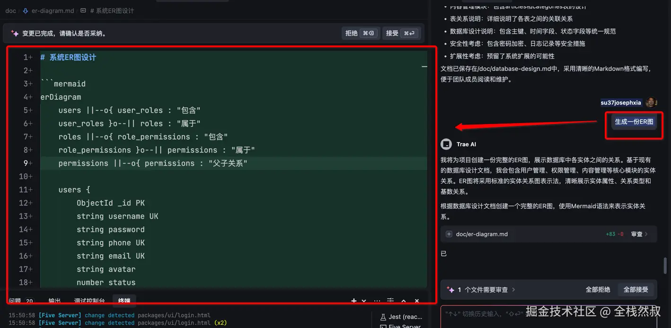This screenshot has width=671, height=328.
Task: Click the ObjectId _id PK line
Action: click(110, 203)
